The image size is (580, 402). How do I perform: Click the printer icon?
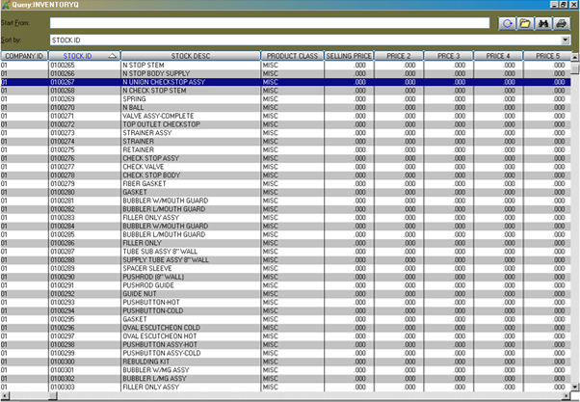(x=562, y=22)
